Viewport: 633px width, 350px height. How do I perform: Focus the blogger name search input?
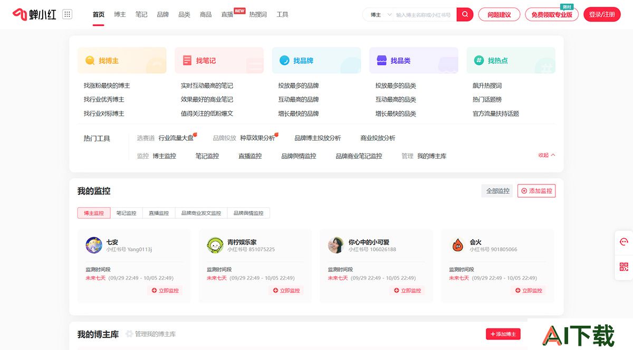425,15
